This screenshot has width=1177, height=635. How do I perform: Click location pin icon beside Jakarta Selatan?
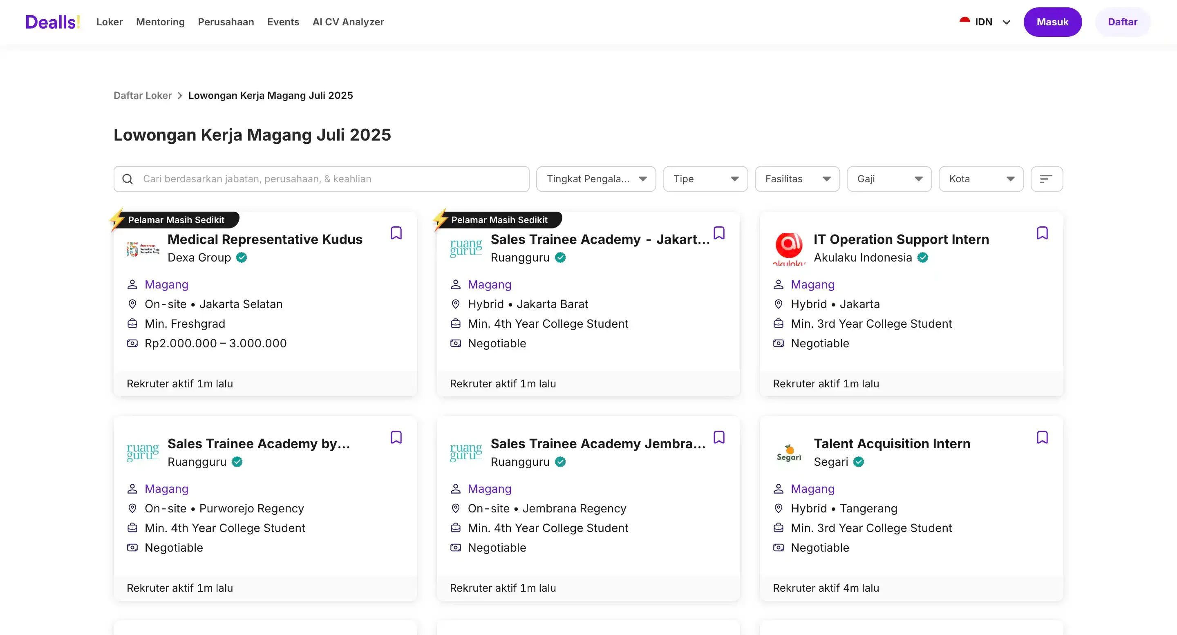coord(132,304)
